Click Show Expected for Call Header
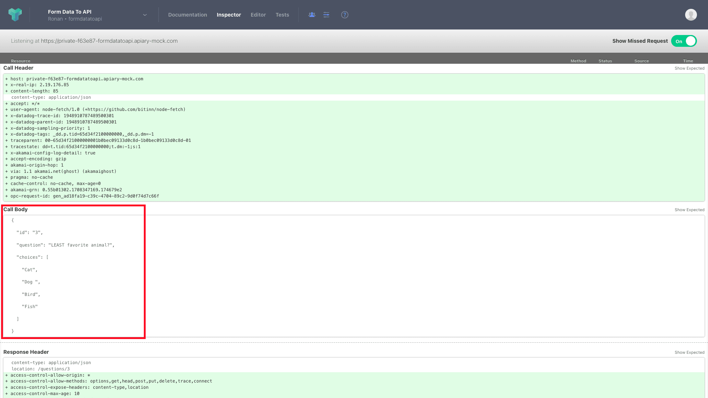 point(690,68)
